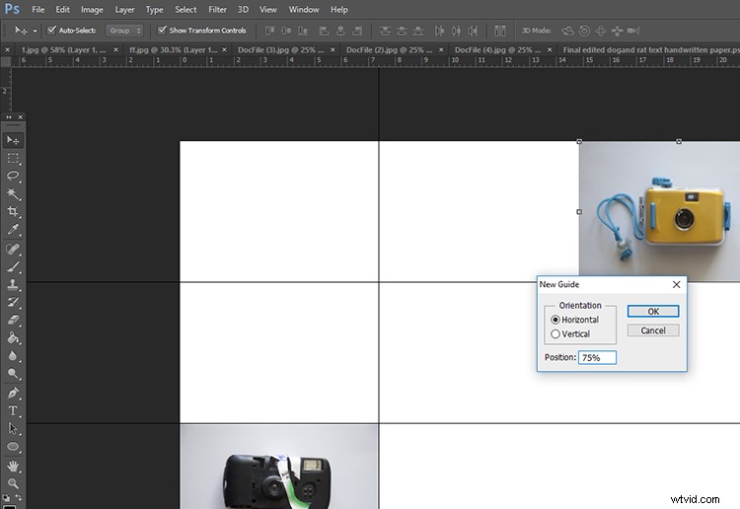Click the 3D pan mode icon
This screenshot has width=740, height=509.
pyautogui.click(x=600, y=31)
